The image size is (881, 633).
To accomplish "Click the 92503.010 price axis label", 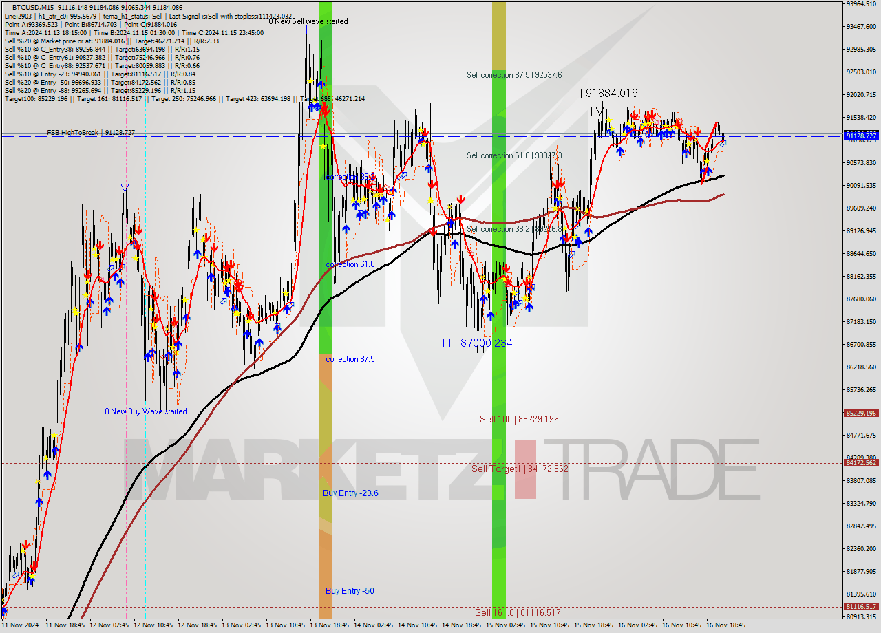I will (861, 72).
